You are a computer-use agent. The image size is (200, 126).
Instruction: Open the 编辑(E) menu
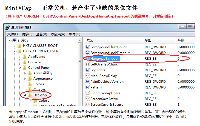(x=27, y=34)
